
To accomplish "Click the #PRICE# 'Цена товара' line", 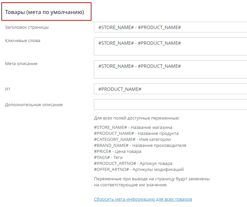I will point(117,152).
